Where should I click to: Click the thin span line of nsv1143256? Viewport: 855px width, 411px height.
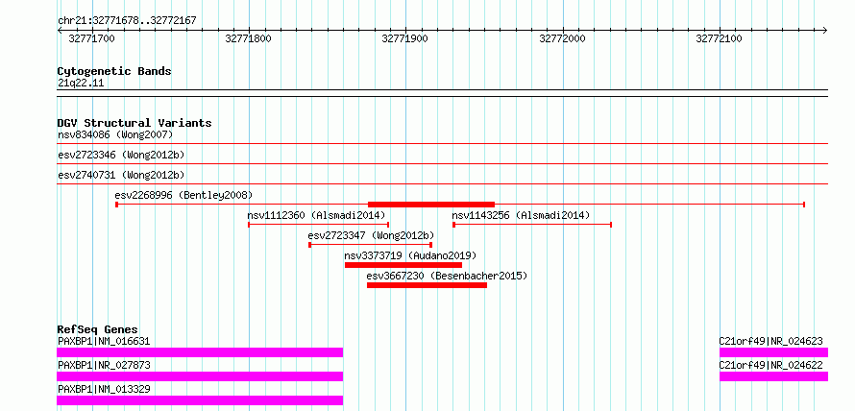point(532,224)
